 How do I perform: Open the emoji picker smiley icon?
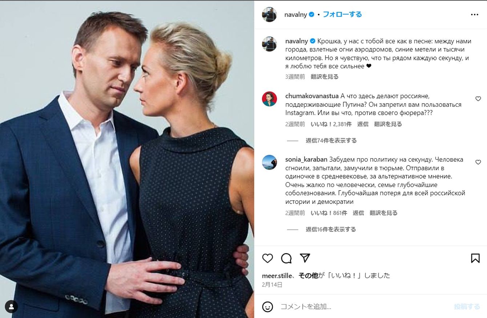pyautogui.click(x=267, y=307)
